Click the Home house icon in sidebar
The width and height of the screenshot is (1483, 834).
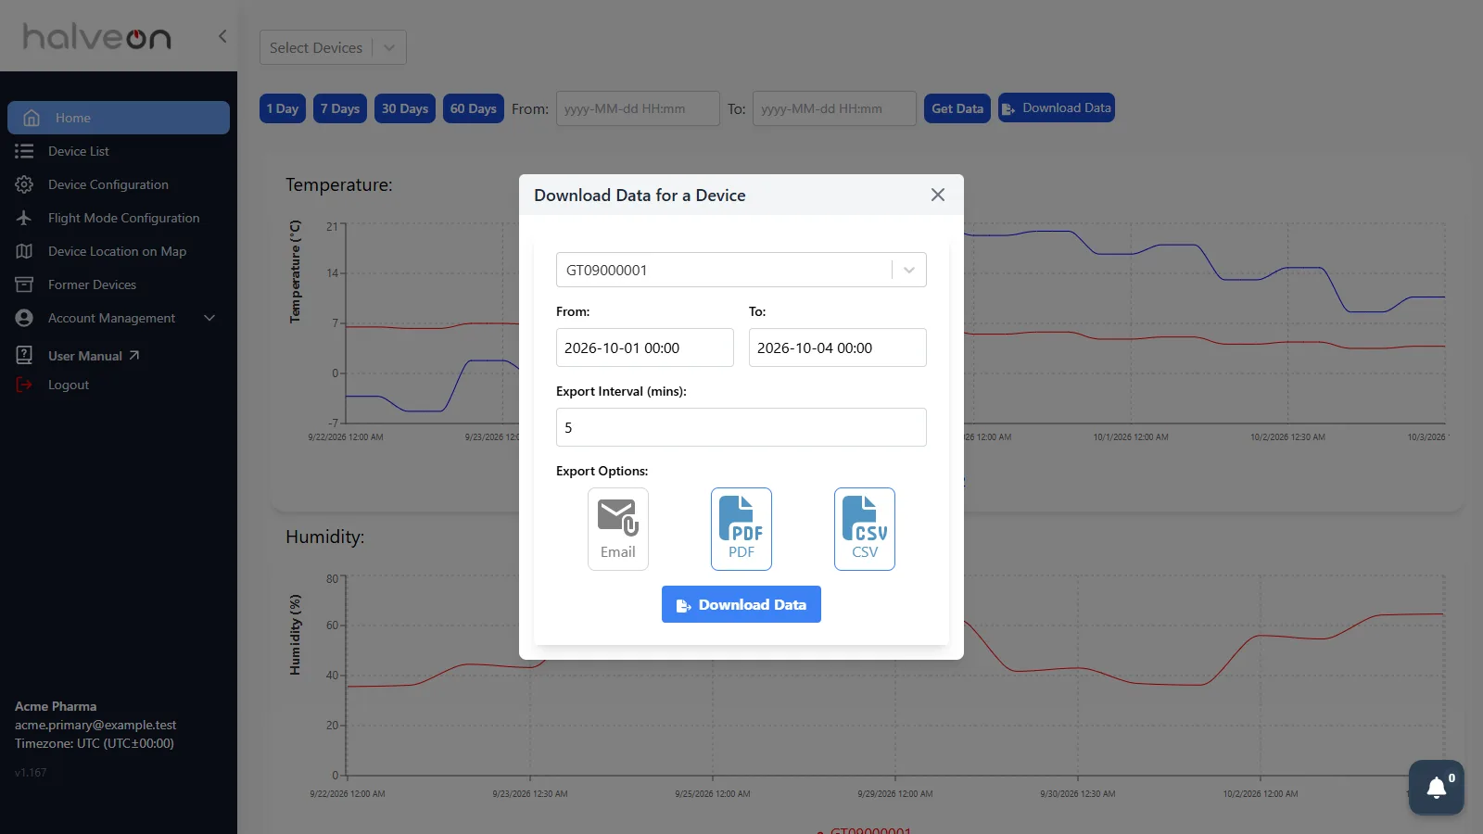(x=32, y=118)
